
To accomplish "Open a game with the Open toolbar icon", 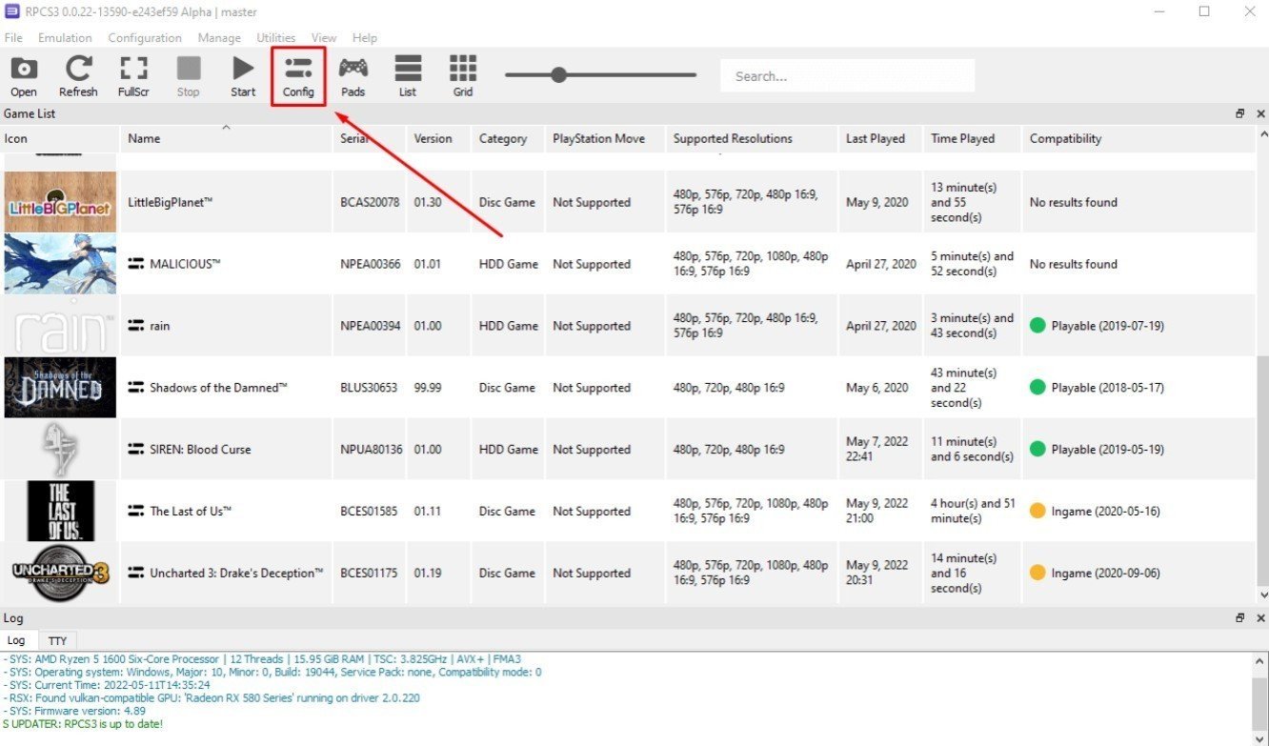I will click(24, 75).
